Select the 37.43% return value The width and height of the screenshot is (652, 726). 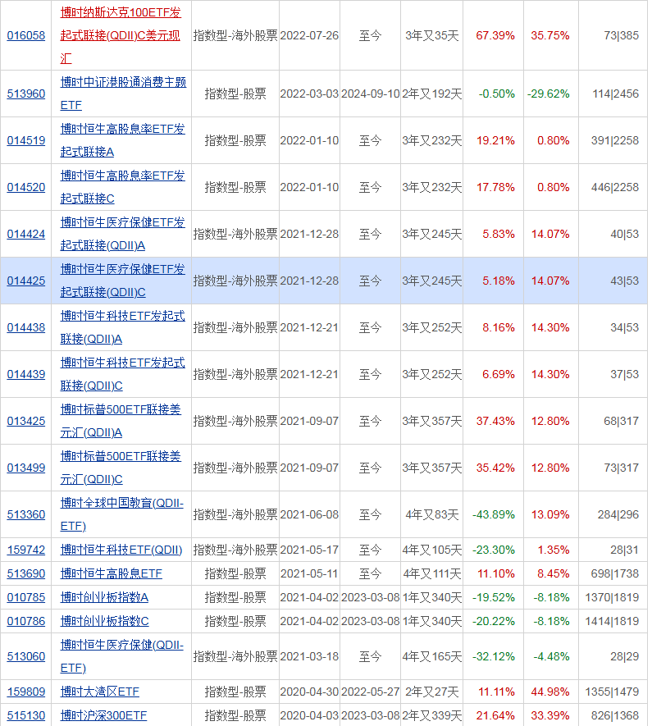coord(495,422)
